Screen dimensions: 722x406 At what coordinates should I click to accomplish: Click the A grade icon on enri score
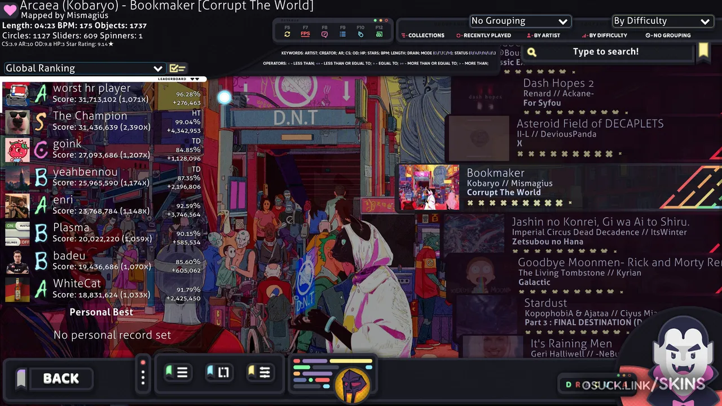[x=41, y=206]
